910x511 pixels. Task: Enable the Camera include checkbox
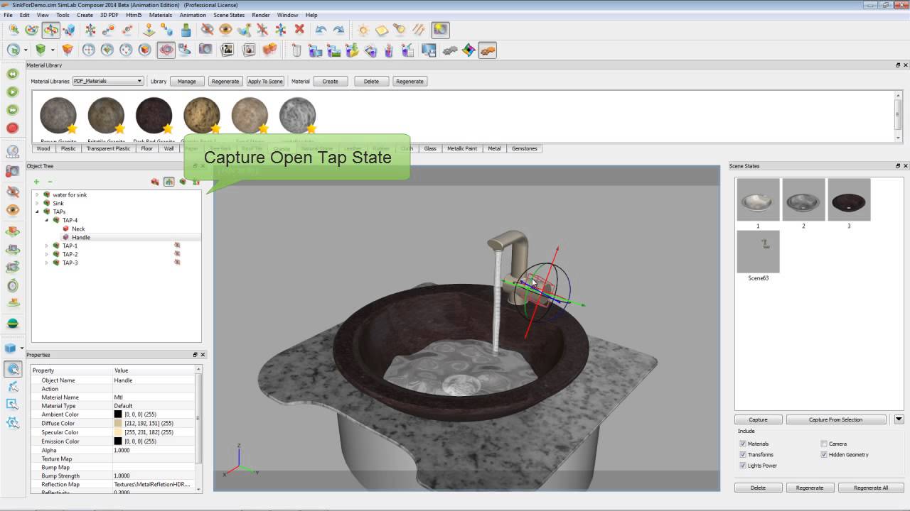tap(824, 444)
